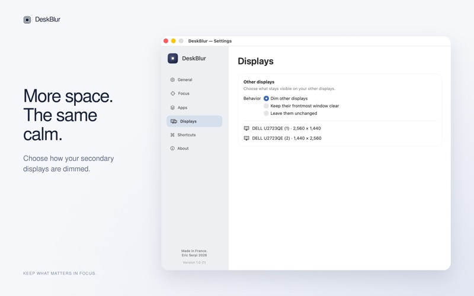Switch to the Focus settings tab
The height and width of the screenshot is (296, 474).
click(x=194, y=94)
